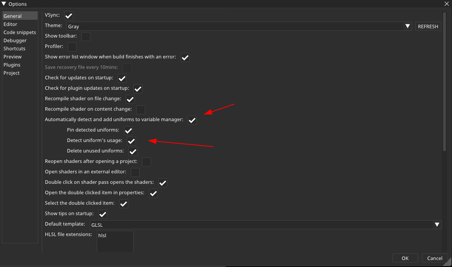Screen dimensions: 452x267
Task: Enable the Show toolbar checkbox
Action: click(x=86, y=36)
